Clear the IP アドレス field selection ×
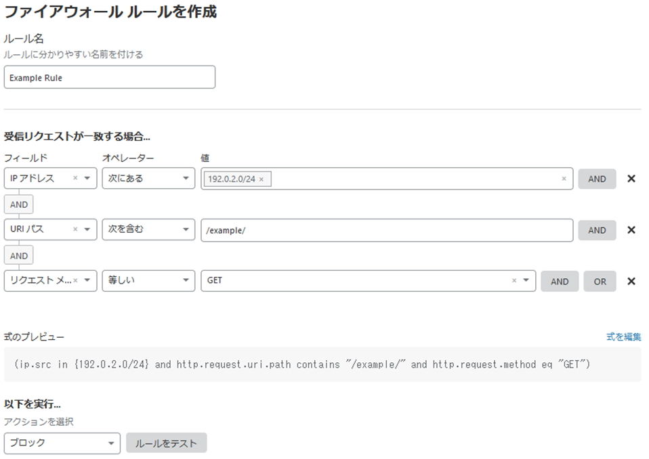The width and height of the screenshot is (649, 459). point(74,179)
